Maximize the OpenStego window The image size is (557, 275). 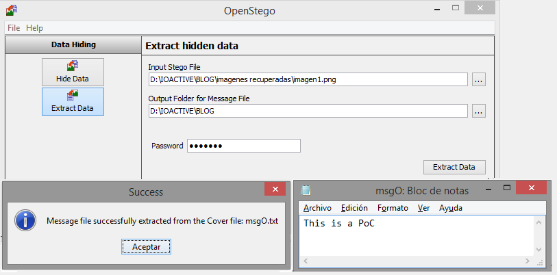tap(456, 8)
